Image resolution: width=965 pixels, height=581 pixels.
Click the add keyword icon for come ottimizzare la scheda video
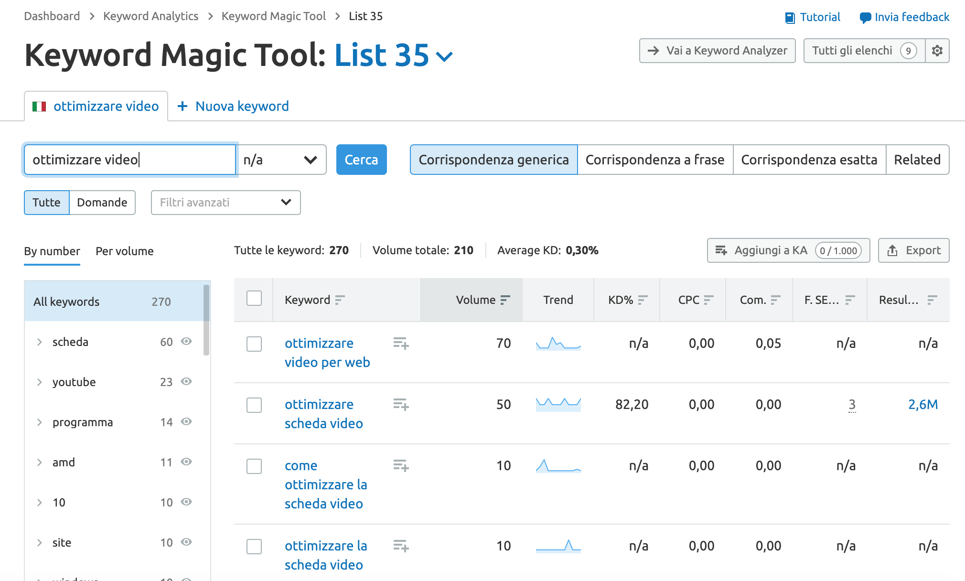400,465
